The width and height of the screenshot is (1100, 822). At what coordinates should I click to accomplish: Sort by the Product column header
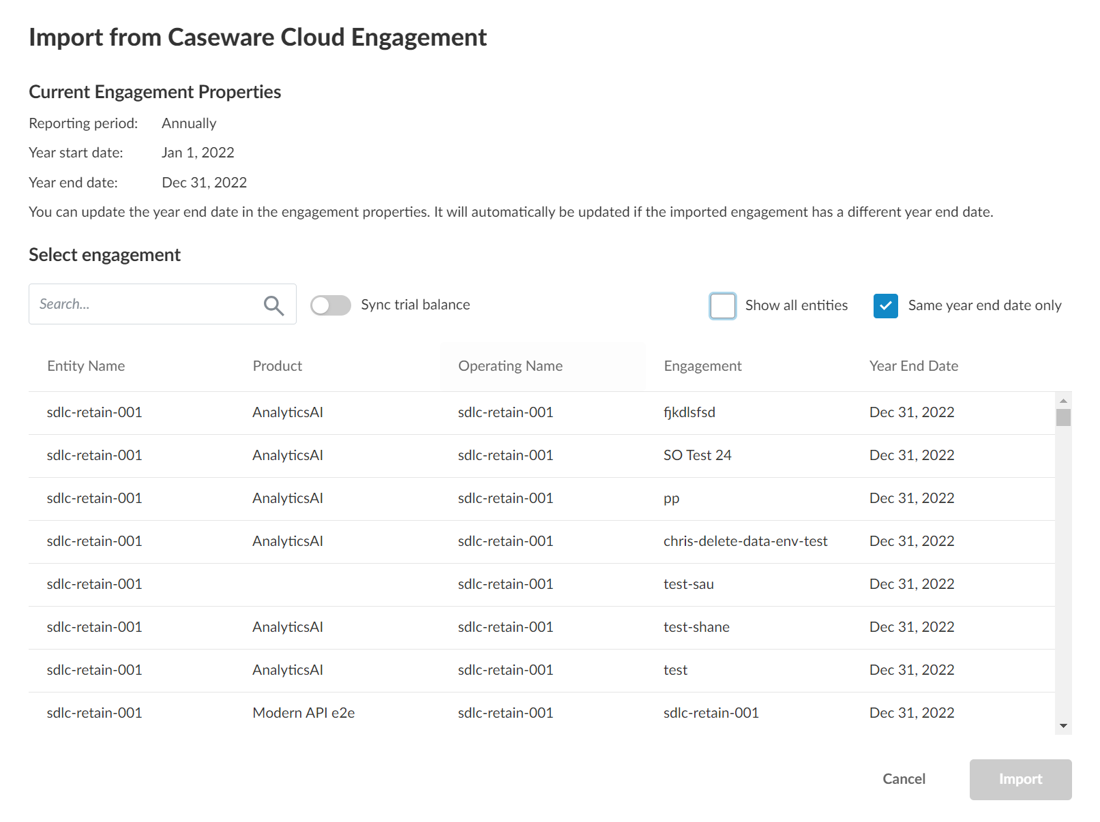[277, 366]
